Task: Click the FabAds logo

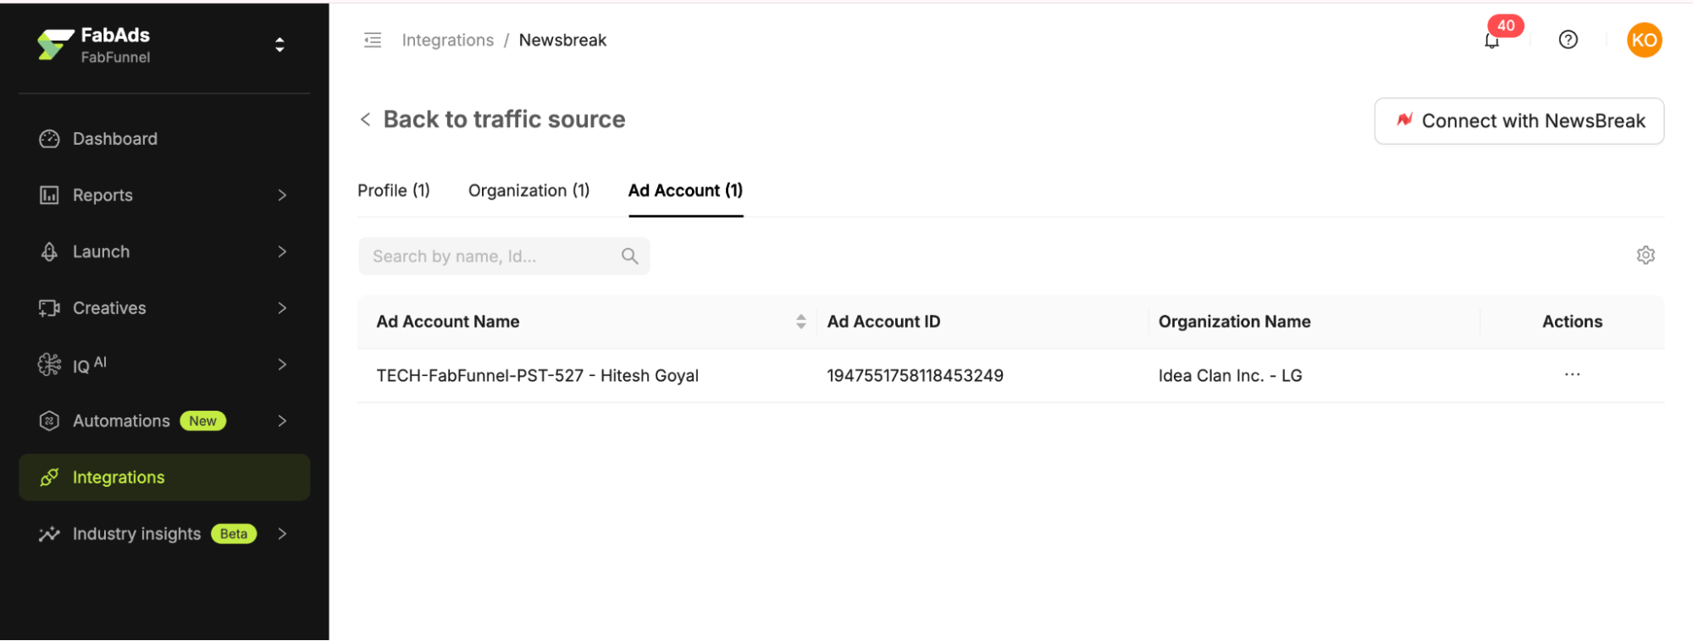Action: point(56,45)
